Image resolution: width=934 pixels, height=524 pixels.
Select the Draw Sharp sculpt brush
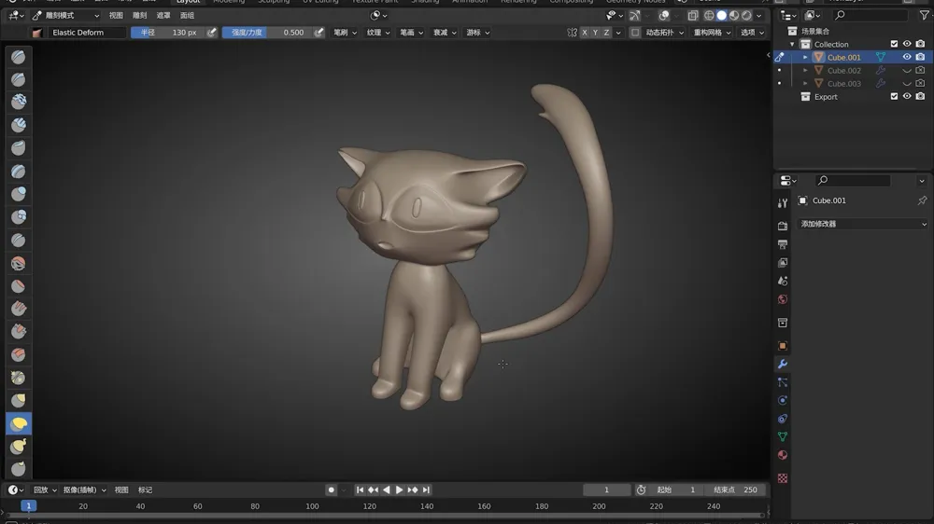coord(19,79)
